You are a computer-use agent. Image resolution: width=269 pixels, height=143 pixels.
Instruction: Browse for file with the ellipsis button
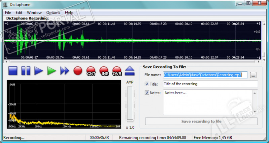coord(253,75)
